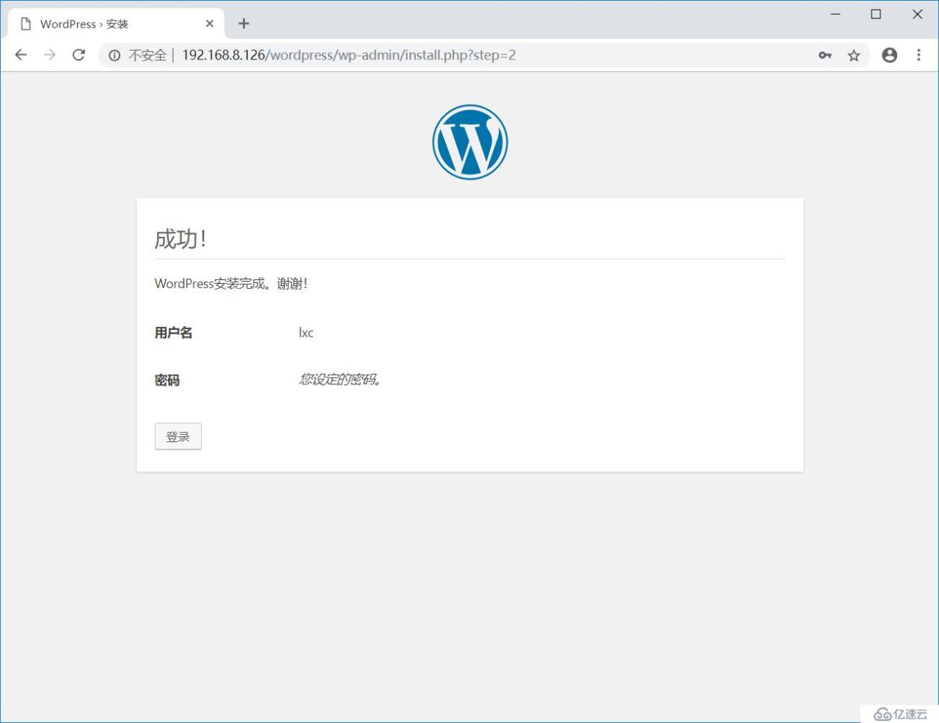Screen dimensions: 939x723
Task: Click the WordPress logo
Action: point(469,141)
